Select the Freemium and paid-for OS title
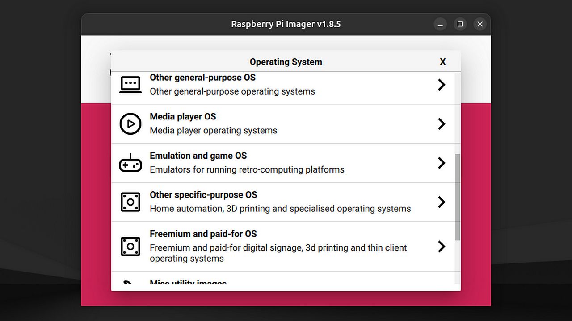 203,234
